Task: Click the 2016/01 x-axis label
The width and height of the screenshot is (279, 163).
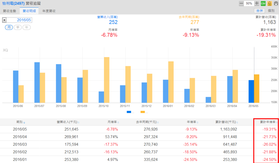Action: pyautogui.click(x=168, y=106)
